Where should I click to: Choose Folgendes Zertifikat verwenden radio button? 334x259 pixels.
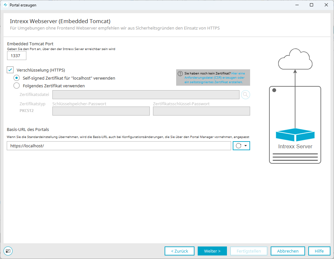(x=16, y=86)
